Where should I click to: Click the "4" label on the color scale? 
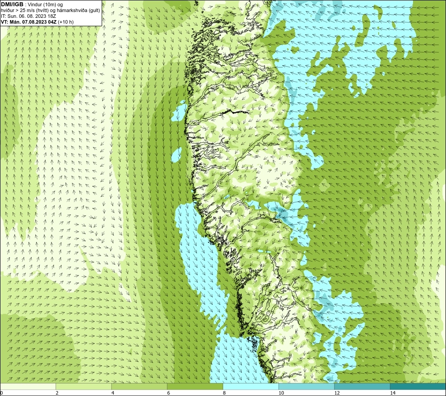click(x=113, y=393)
